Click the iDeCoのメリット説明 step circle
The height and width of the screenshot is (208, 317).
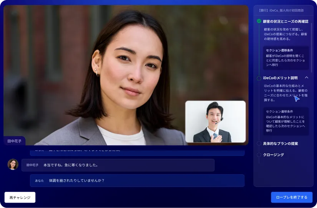tap(259, 78)
